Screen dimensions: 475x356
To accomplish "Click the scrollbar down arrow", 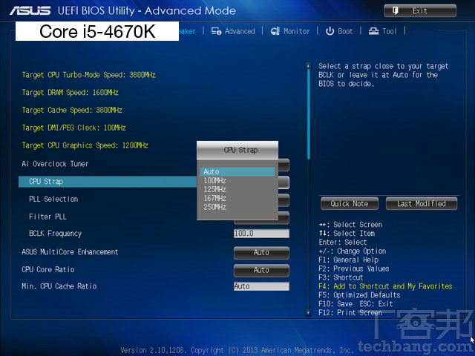I will coord(308,314).
